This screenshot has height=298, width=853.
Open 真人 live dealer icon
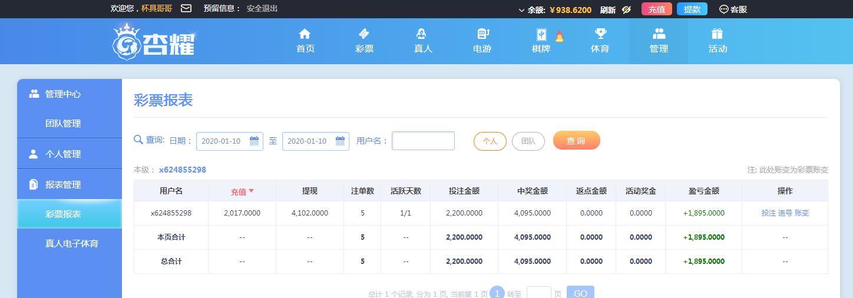click(x=421, y=34)
